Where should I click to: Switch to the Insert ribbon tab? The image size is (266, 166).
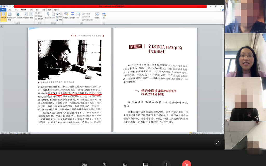(16, 10)
